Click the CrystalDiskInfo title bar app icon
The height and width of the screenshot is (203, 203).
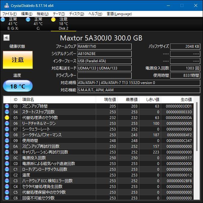tap(6, 5)
